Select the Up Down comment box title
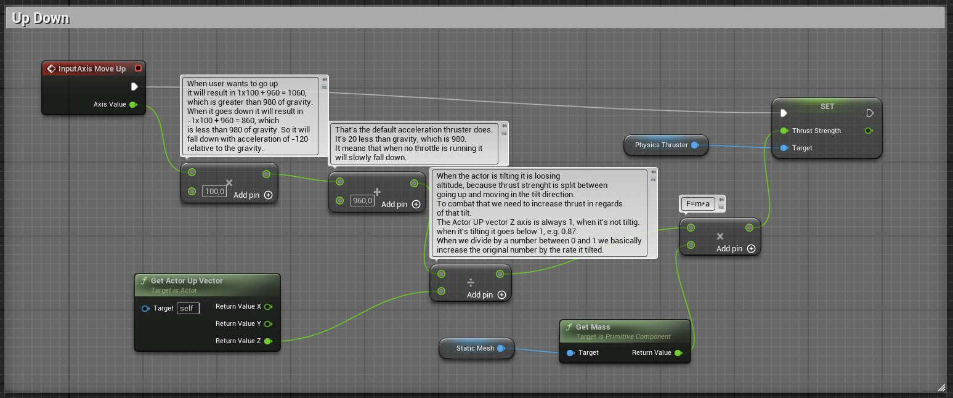 click(x=41, y=18)
